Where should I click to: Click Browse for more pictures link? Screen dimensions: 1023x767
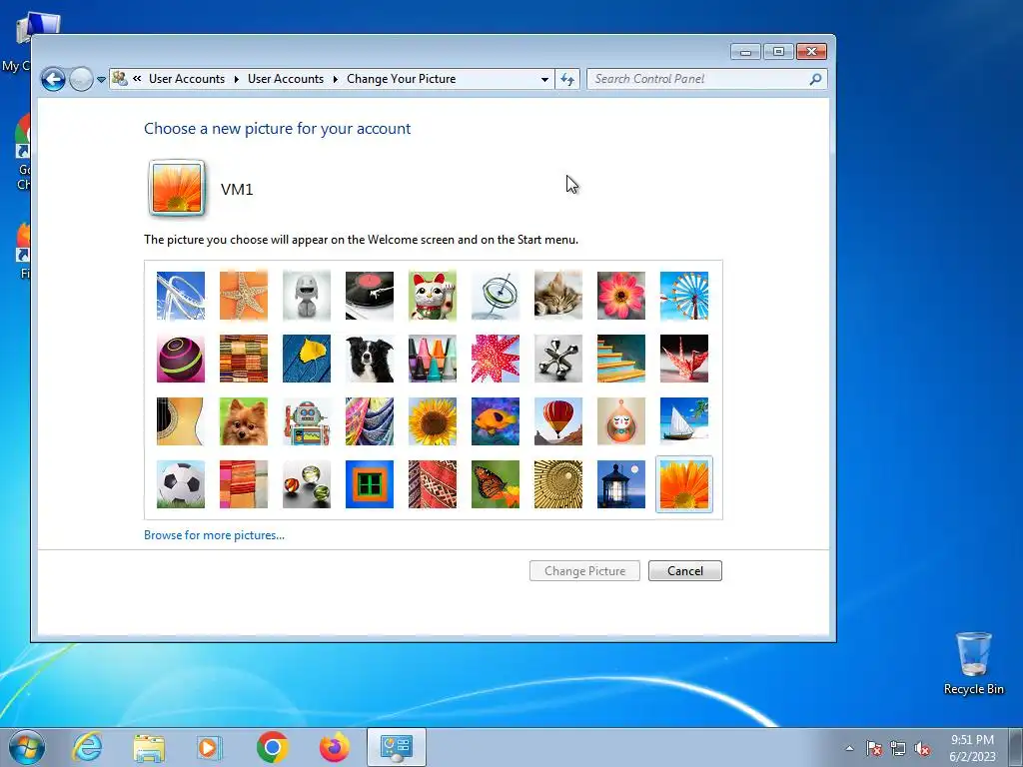click(x=214, y=535)
